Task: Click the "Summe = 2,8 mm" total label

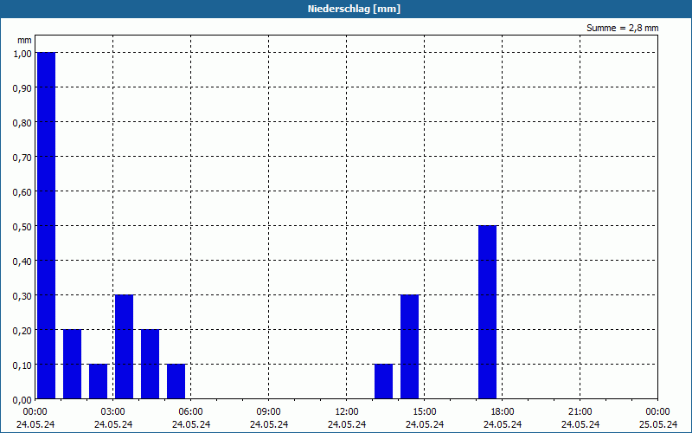Action: coord(622,28)
